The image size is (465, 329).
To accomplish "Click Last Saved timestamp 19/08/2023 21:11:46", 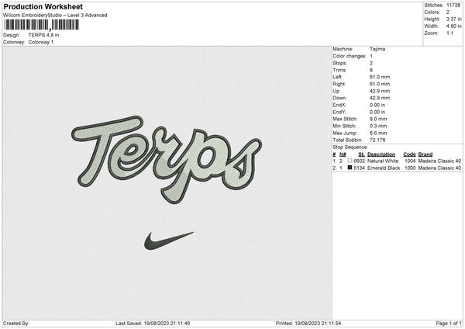I will click(x=167, y=323).
